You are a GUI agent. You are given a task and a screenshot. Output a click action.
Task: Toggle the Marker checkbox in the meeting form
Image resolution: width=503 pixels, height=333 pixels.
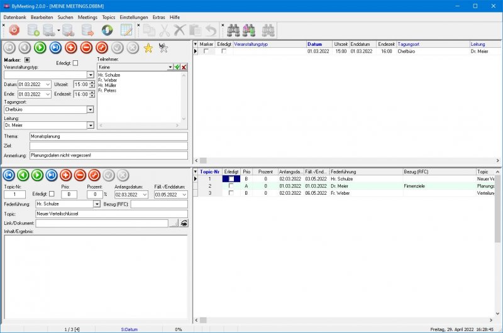tap(27, 60)
